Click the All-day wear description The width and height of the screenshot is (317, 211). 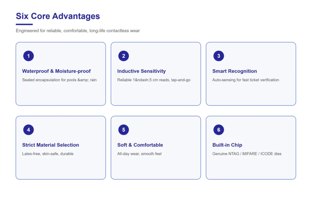139,154
